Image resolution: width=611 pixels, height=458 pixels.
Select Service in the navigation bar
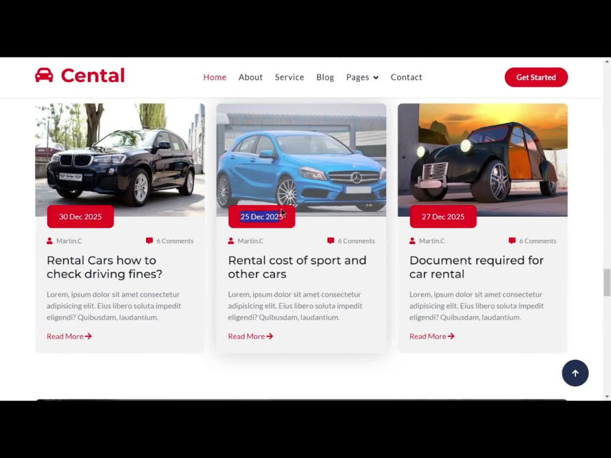tap(290, 77)
